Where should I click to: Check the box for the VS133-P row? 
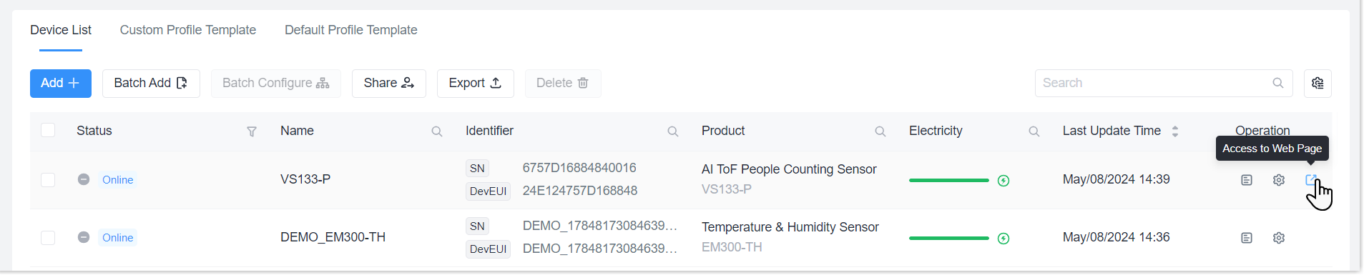(x=48, y=180)
